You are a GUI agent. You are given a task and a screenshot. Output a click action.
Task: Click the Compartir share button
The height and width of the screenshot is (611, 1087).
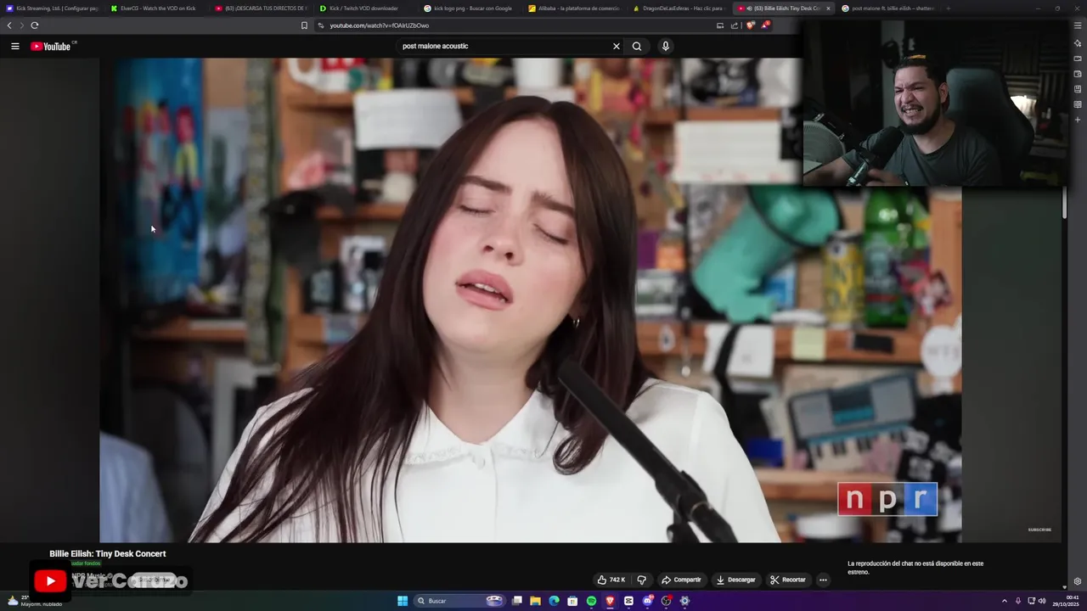point(681,580)
